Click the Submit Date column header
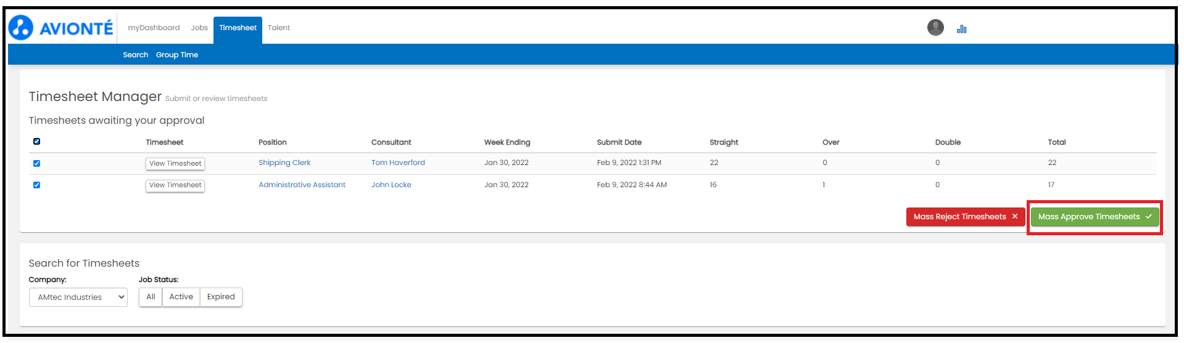Screen dimensions: 1184x343 [x=619, y=142]
